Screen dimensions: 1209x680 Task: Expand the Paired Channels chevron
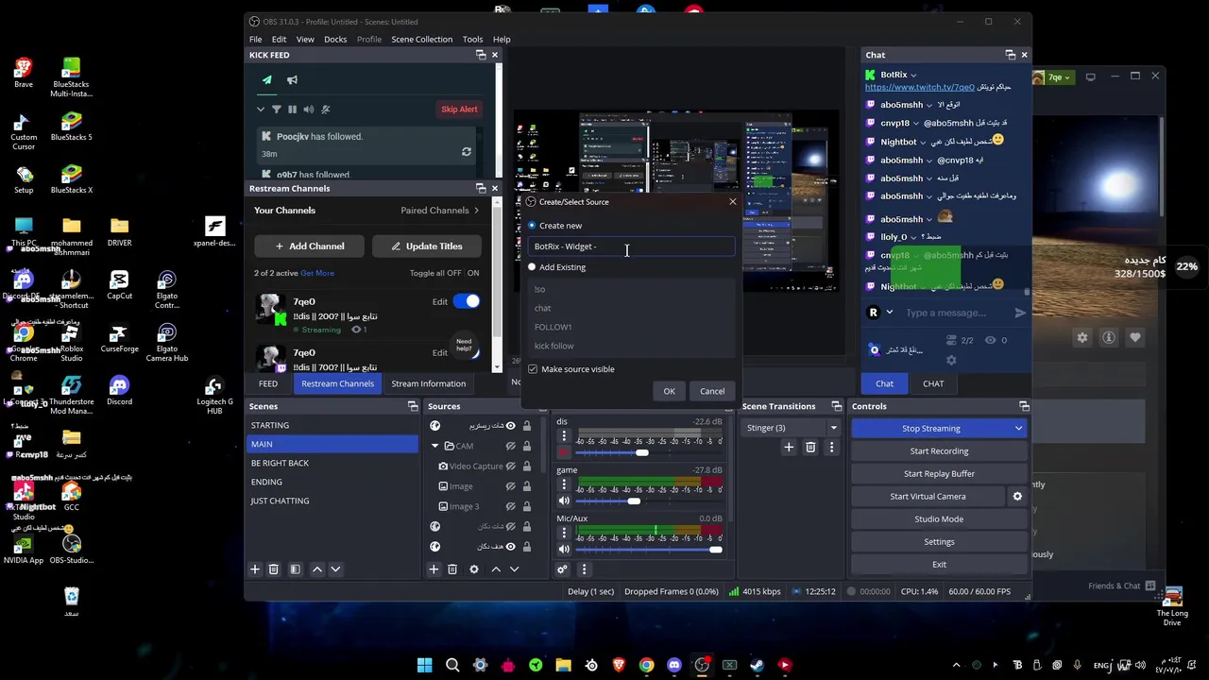coord(476,211)
